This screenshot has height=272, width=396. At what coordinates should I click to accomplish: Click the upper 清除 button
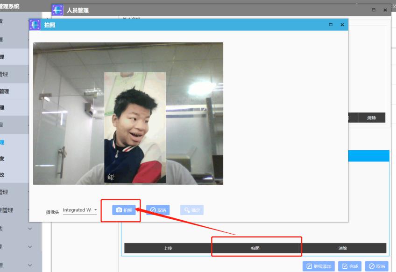coord(371,118)
